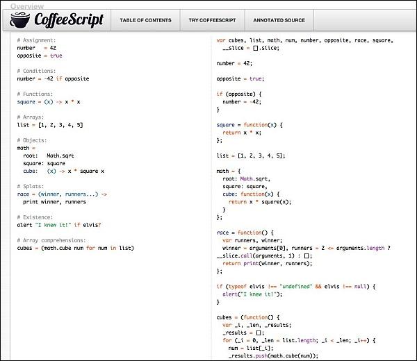Click the '# Existence:' comment line
This screenshot has width=417, height=361.
pos(35,217)
